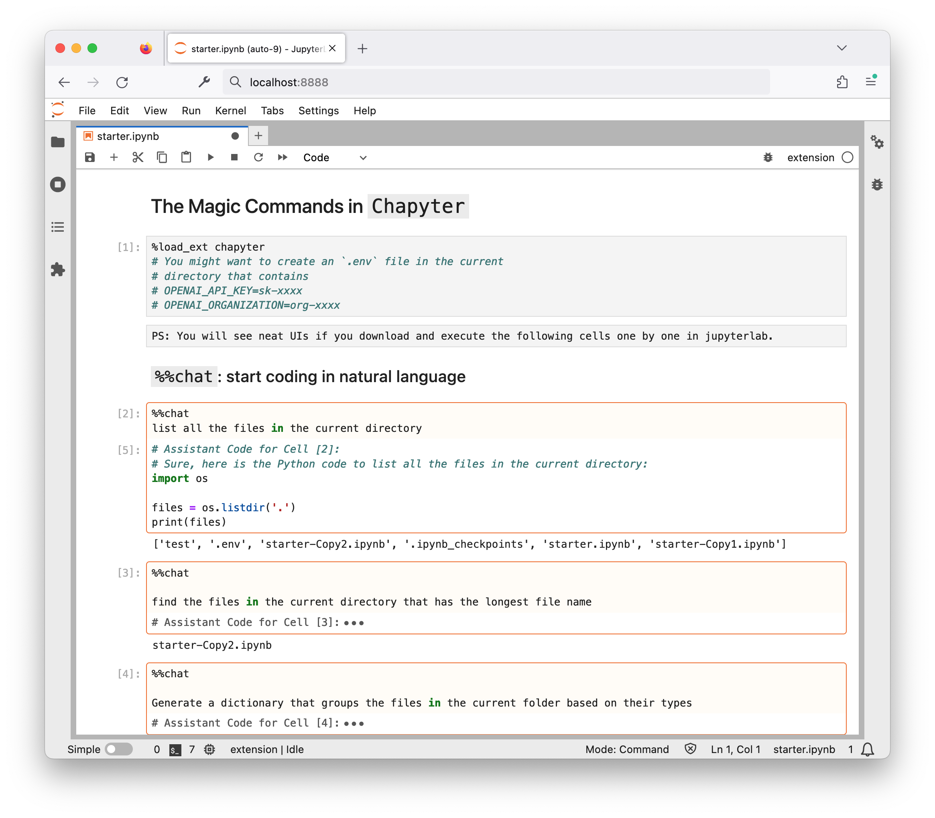Open the Tabs menu
The image size is (935, 818).
pos(272,110)
